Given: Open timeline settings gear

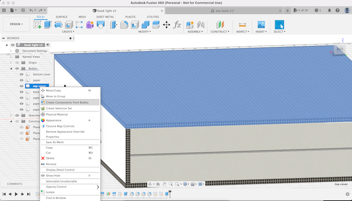Looking at the screenshot, I should pyautogui.click(x=348, y=194).
